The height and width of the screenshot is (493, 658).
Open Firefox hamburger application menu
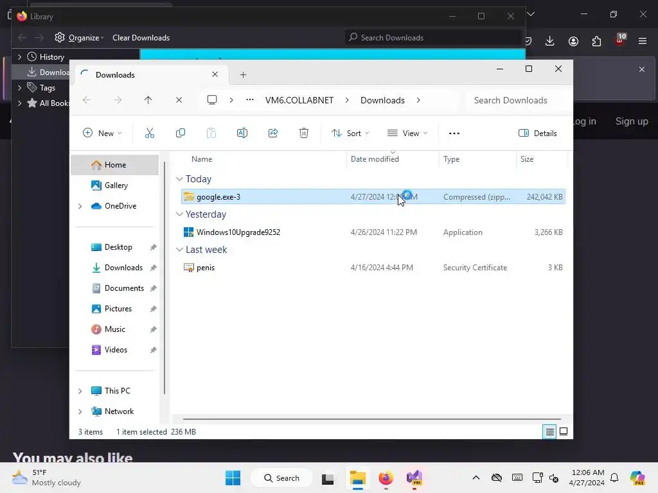643,41
